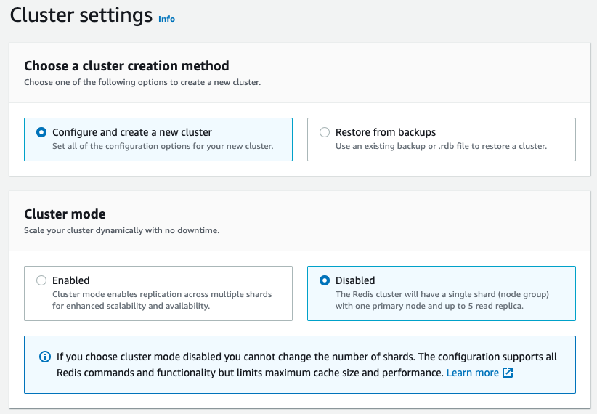Choose the Restore from backups radio button
Image resolution: width=597 pixels, height=414 pixels.
pyautogui.click(x=325, y=132)
